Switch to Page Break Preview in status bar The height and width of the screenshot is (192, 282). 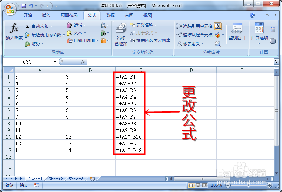coord(204,185)
